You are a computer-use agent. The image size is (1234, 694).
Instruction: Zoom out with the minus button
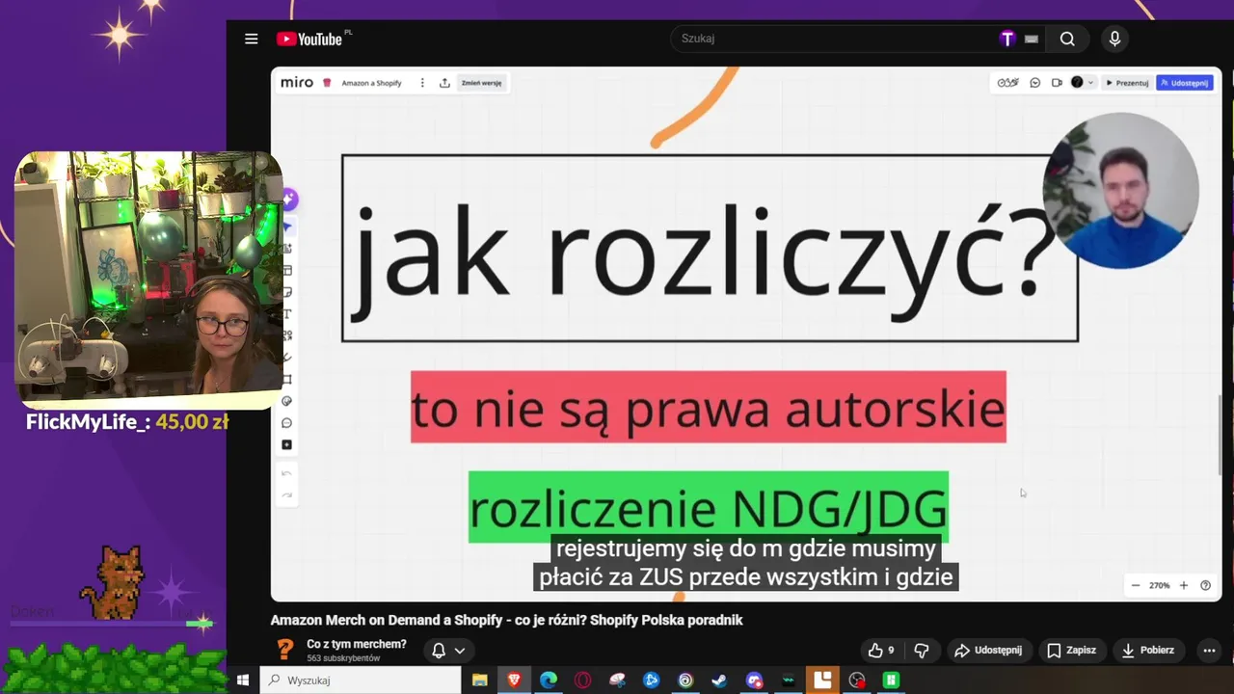1136,585
